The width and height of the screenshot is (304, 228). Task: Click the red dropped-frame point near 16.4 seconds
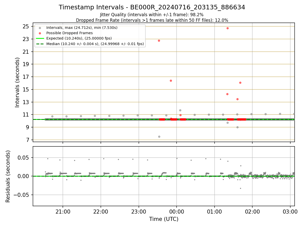pos(171,81)
